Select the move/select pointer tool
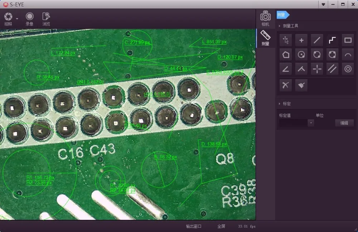The height and width of the screenshot is (232, 358). 286,40
